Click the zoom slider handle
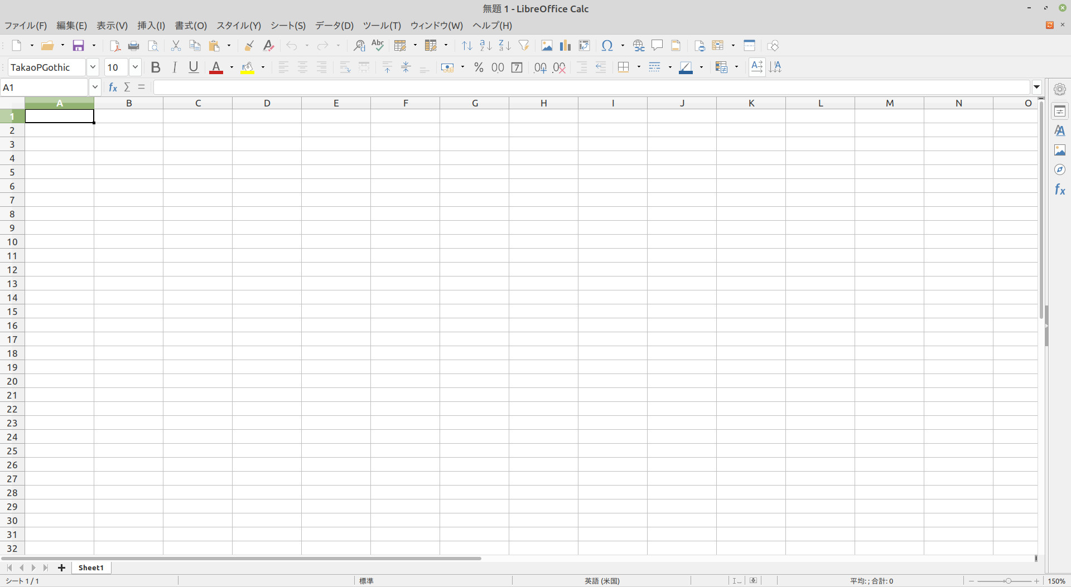Image resolution: width=1071 pixels, height=587 pixels. (1008, 581)
